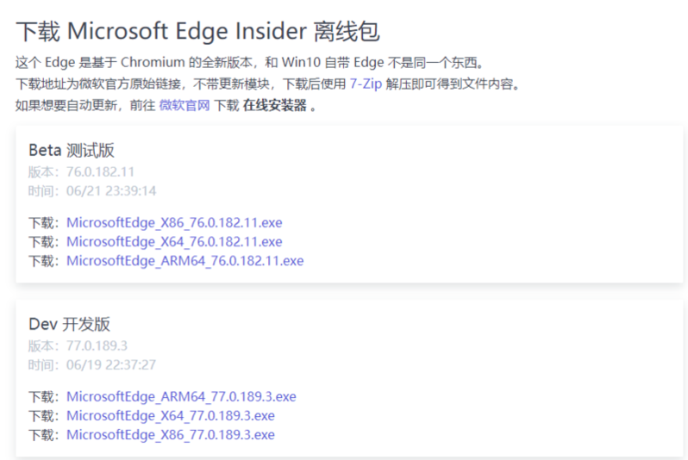
Task: Click the page title 下载 Microsoft Edge Insider 离线包
Action: pyautogui.click(x=198, y=31)
